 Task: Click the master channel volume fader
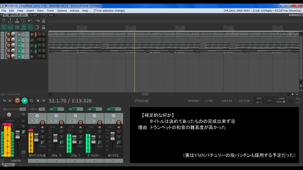coord(18,134)
